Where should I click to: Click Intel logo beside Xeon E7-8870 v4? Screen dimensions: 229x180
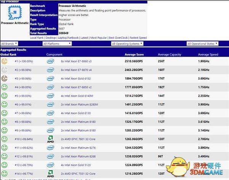[x=50, y=70]
